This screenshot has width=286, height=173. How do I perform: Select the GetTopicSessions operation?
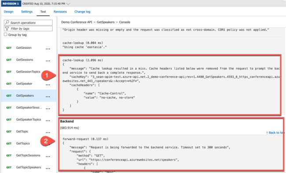[28, 155]
